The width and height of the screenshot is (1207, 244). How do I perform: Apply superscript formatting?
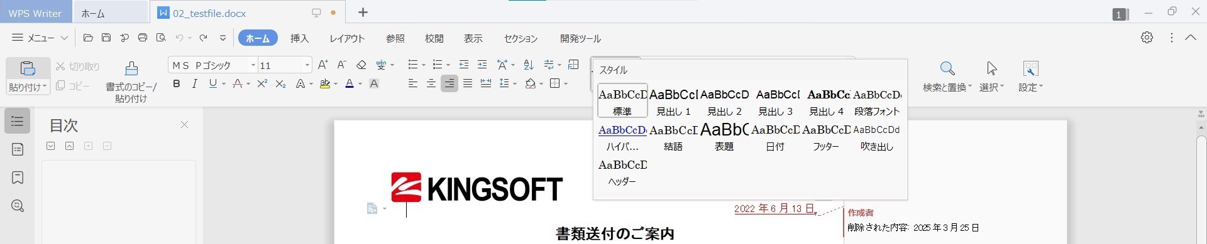pyautogui.click(x=262, y=83)
